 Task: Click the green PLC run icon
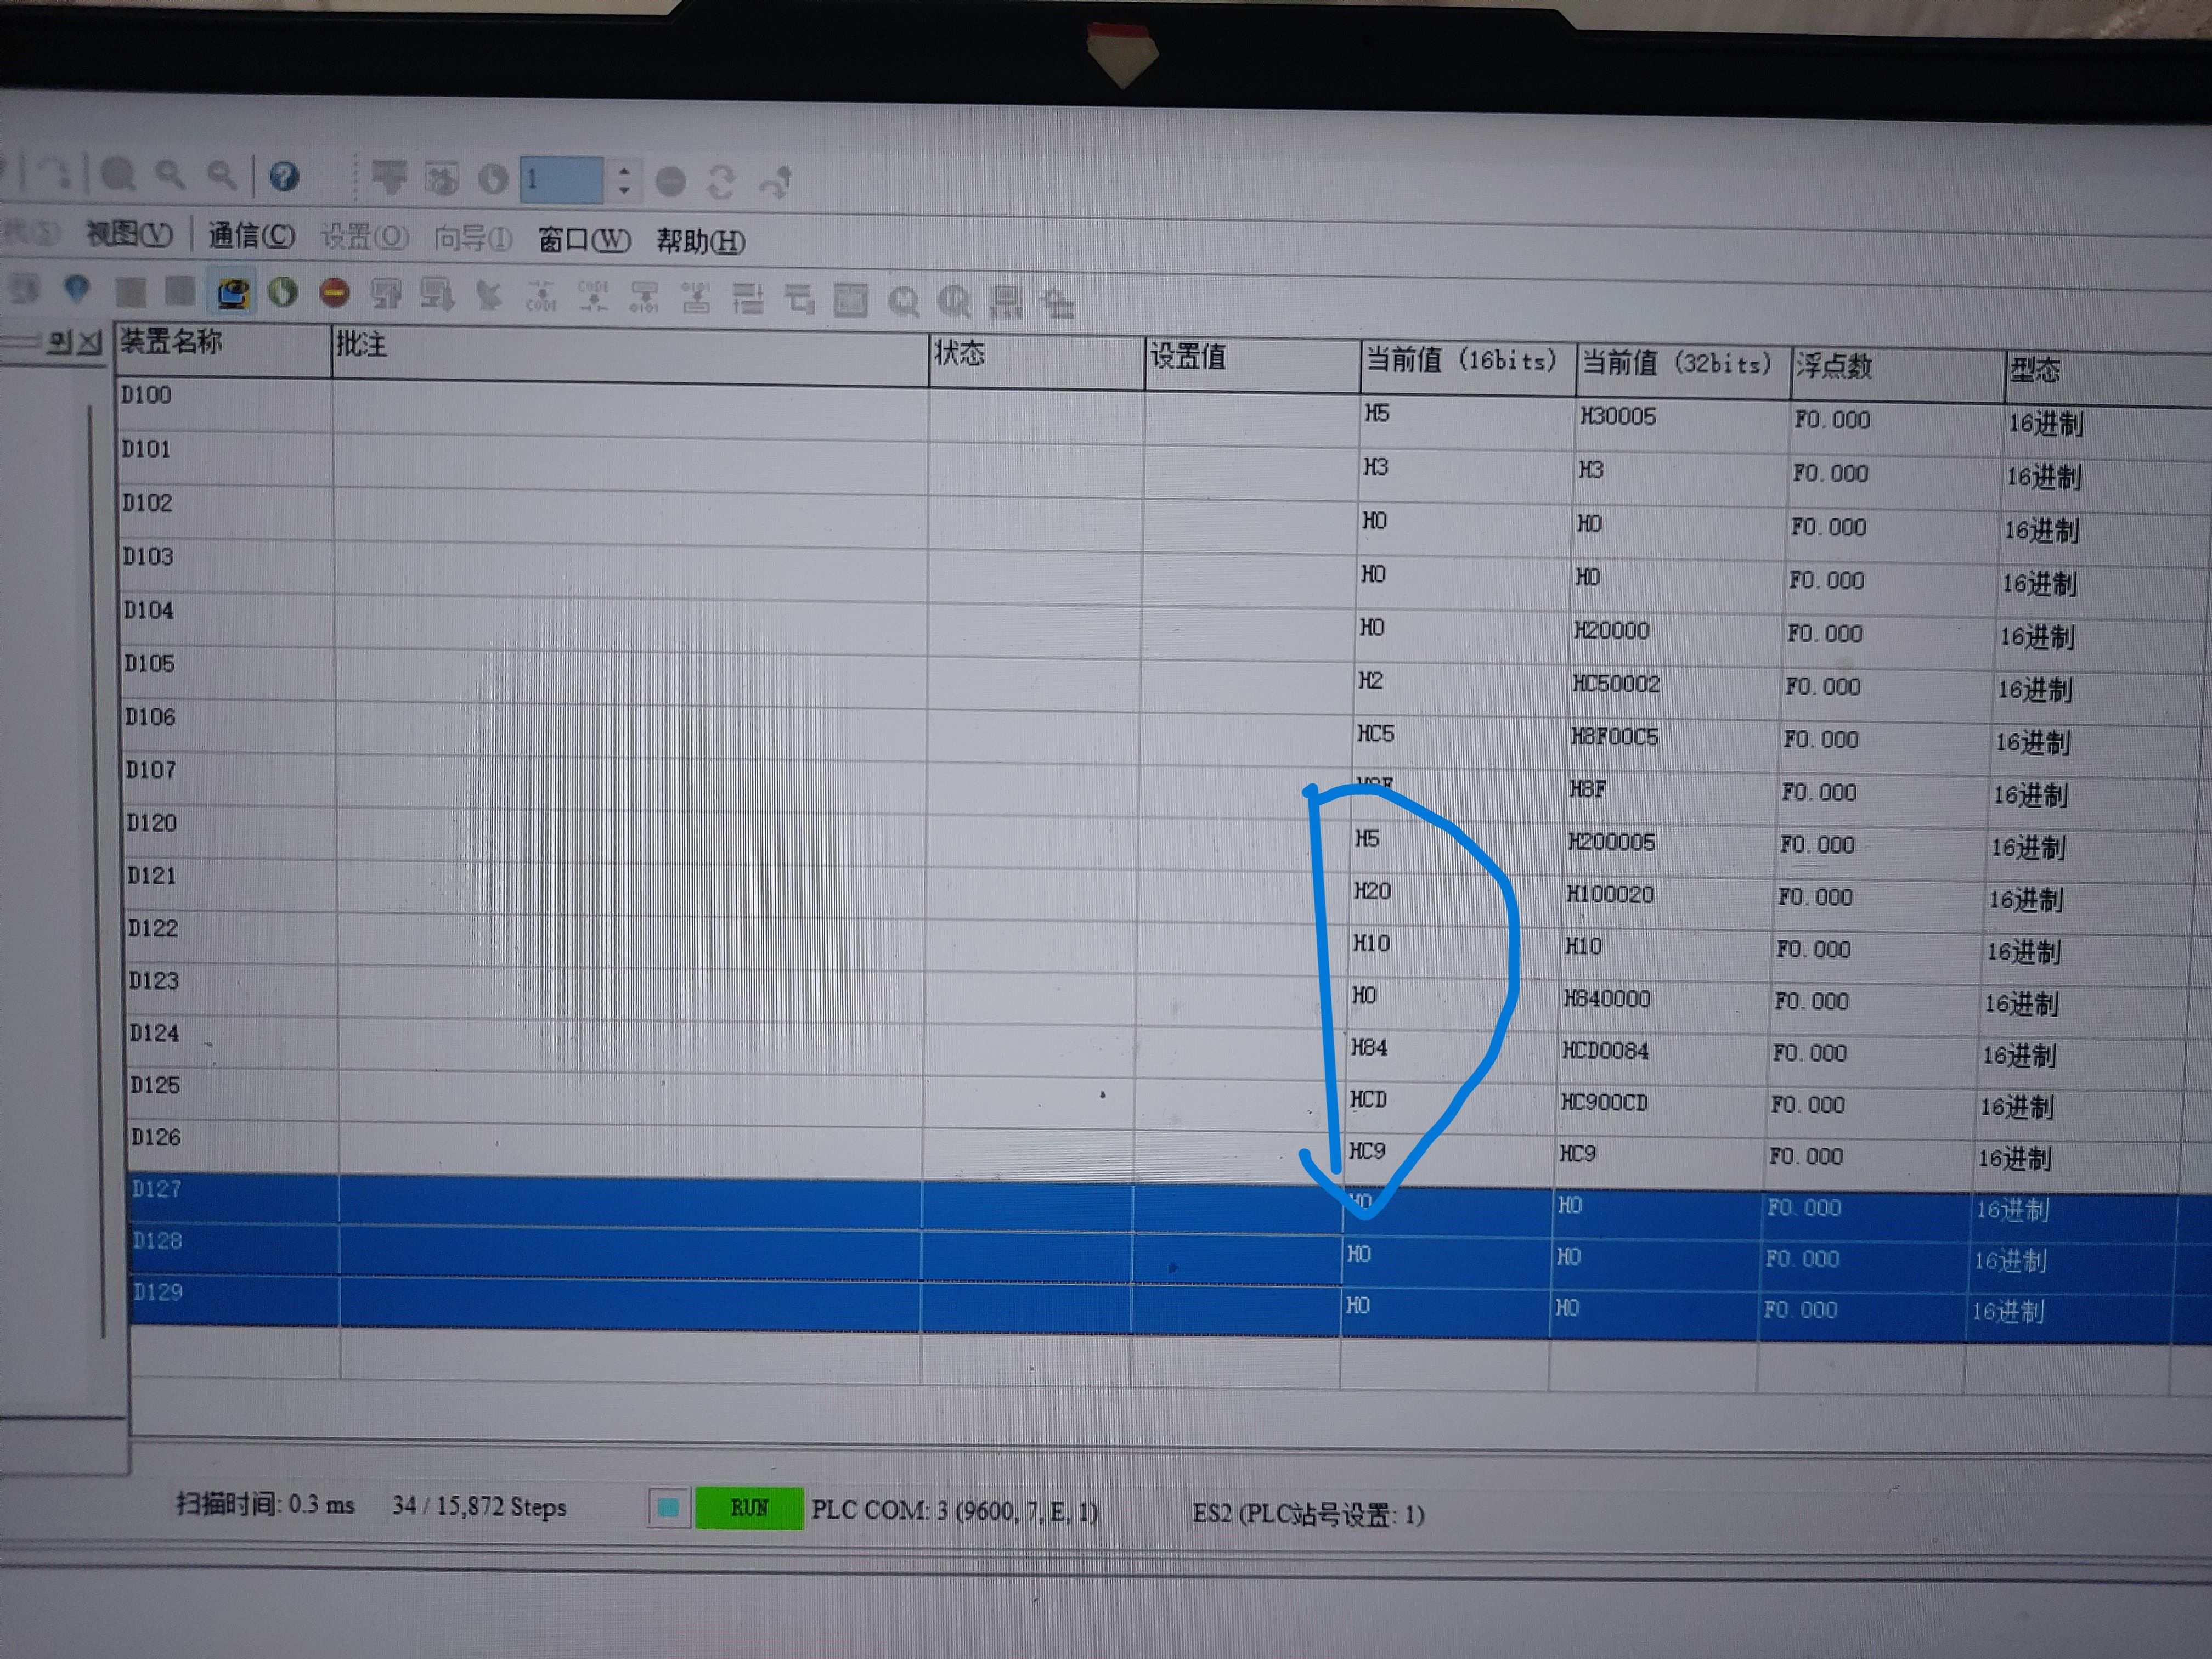(283, 292)
